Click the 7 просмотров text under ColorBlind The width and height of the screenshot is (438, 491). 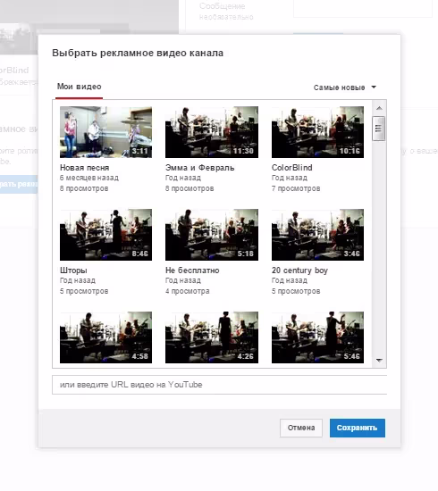[296, 188]
